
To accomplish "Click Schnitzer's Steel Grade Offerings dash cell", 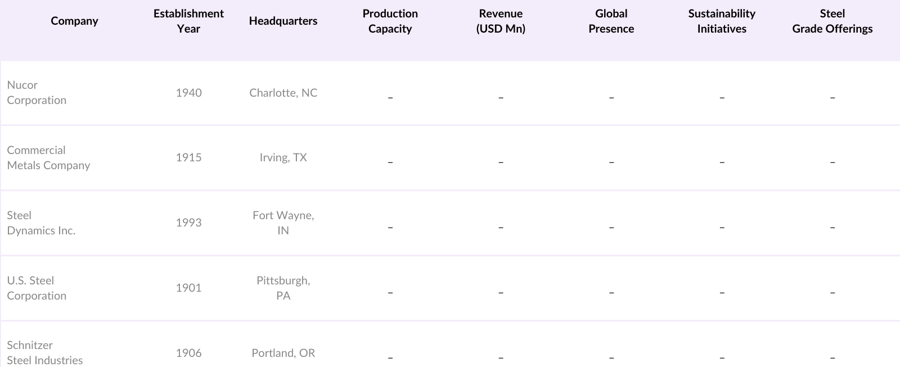I will pyautogui.click(x=832, y=358).
